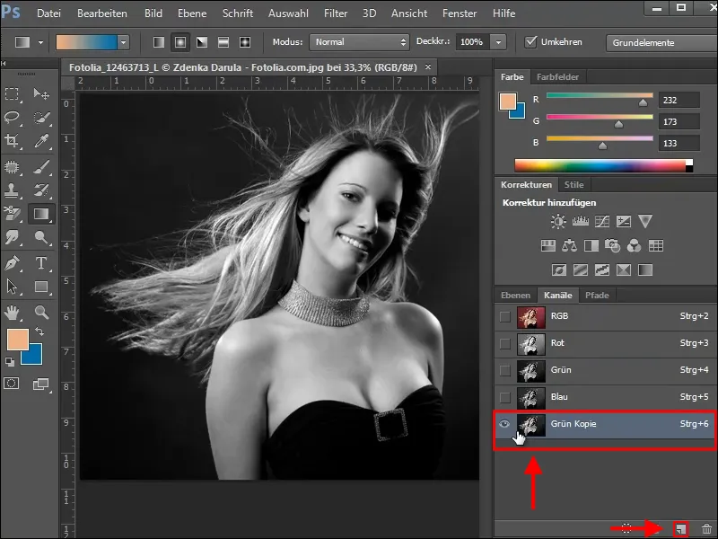Screen dimensions: 718x539
Task: Hide the Grün Kopie channel
Action: click(504, 424)
